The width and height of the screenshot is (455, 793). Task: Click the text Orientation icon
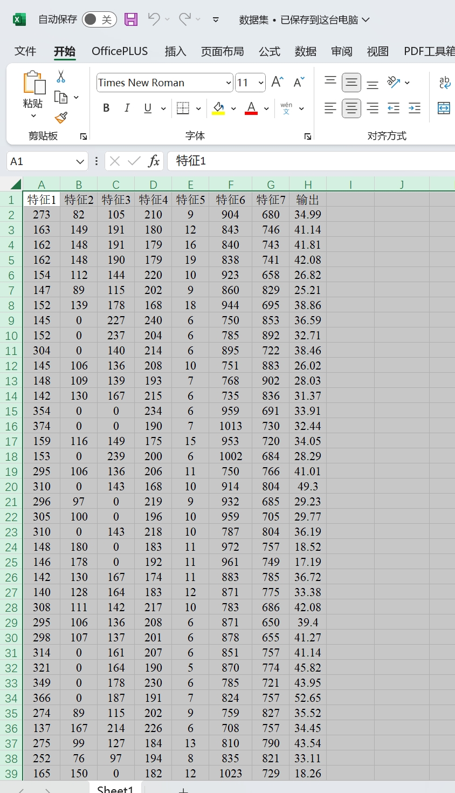coord(394,82)
